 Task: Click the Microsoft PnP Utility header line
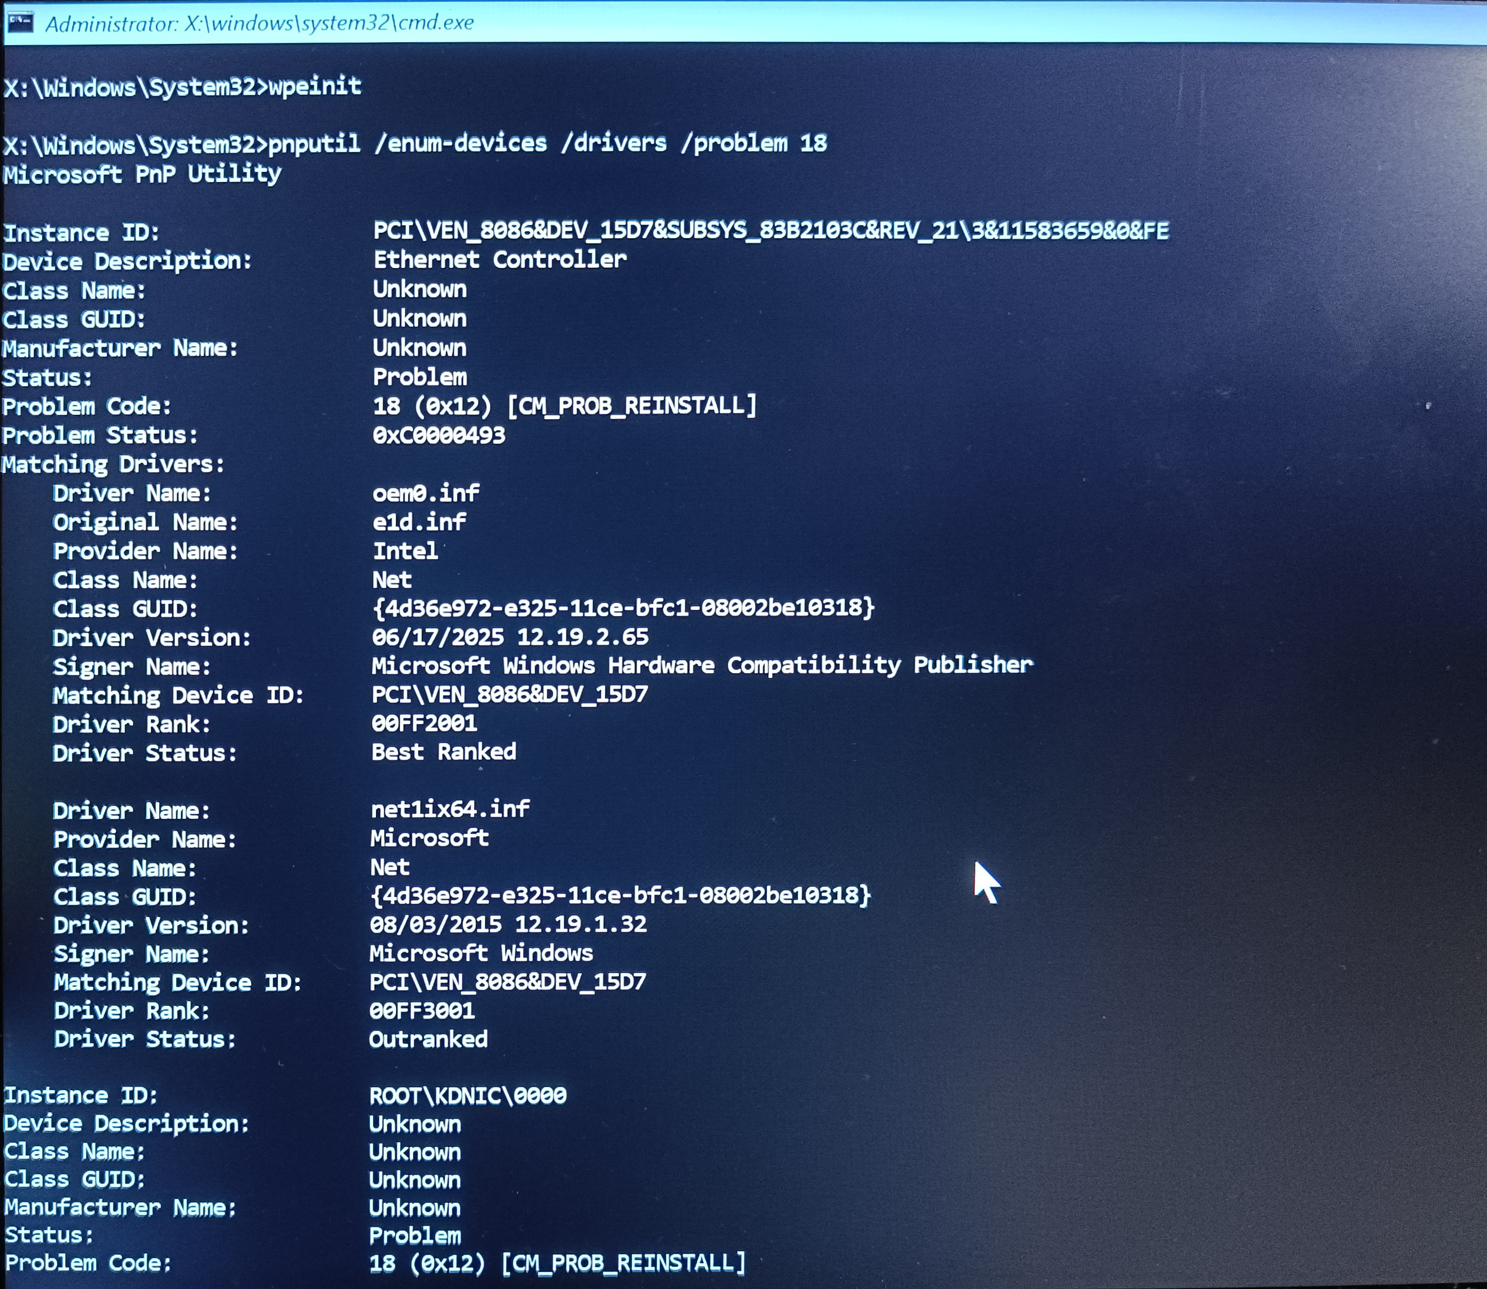pyautogui.click(x=142, y=173)
